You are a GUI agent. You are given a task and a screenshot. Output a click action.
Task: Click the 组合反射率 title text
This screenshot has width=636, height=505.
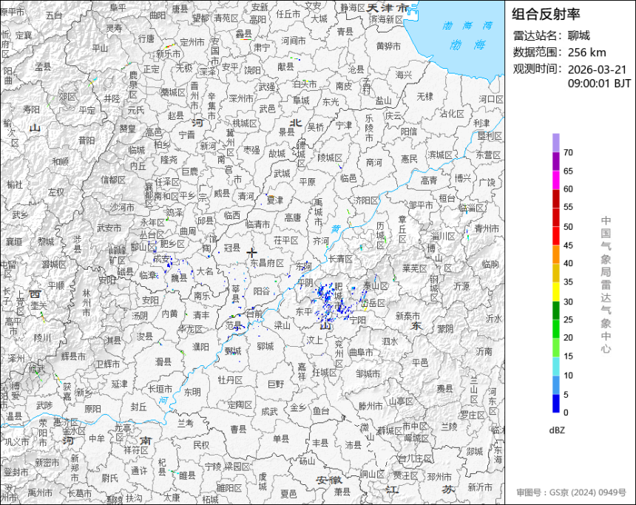tap(546, 14)
